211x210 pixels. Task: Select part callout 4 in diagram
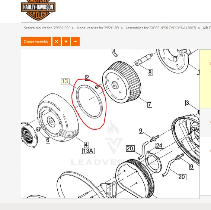(86, 145)
